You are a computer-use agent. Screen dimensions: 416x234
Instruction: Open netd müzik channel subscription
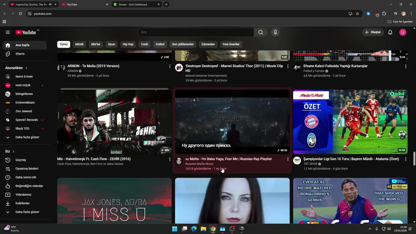24,85
